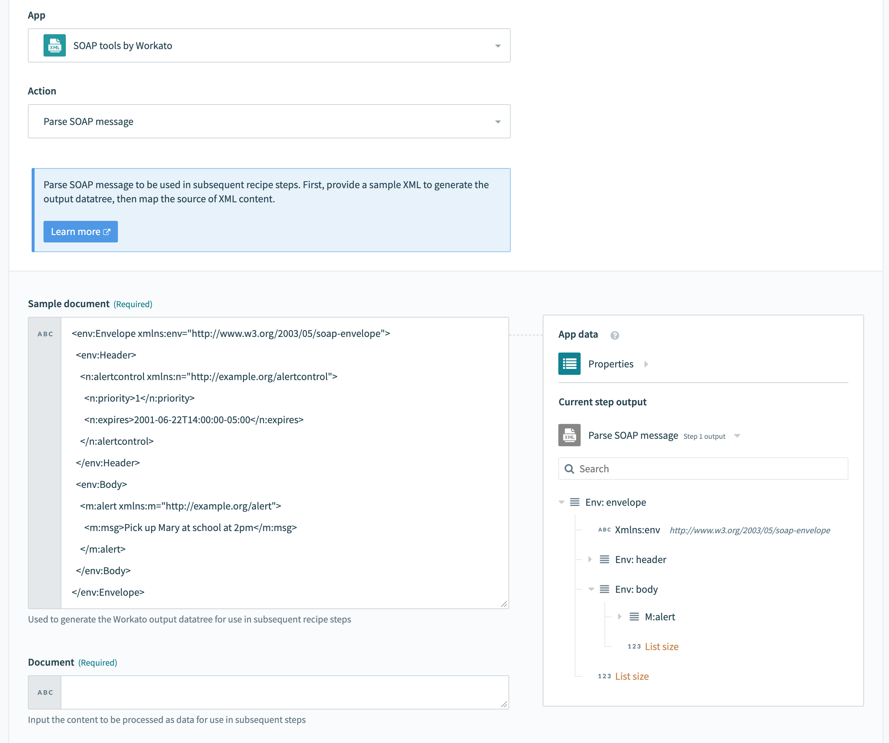Select the Parse SOAP message action
The image size is (889, 743).
tap(269, 121)
